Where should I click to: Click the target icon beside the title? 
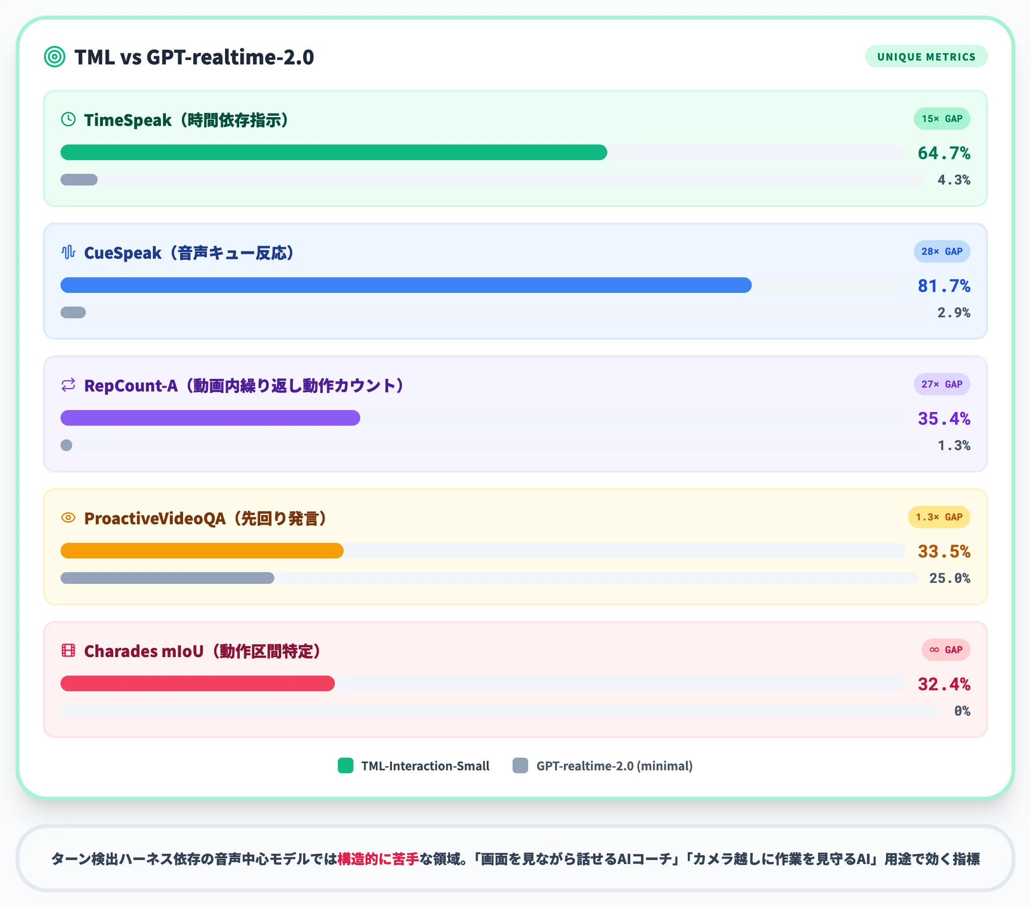point(55,57)
